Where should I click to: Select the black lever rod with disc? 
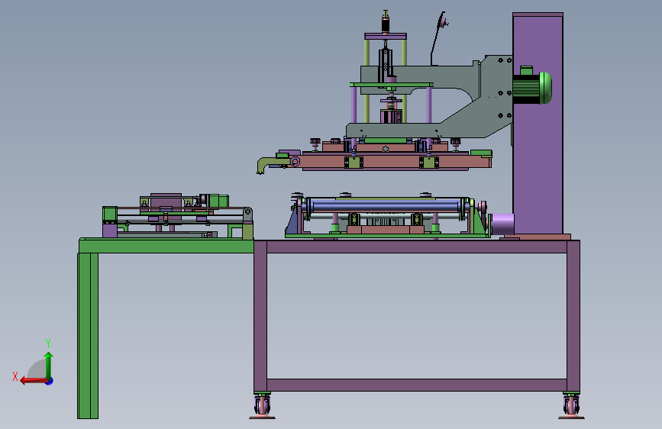pyautogui.click(x=438, y=38)
